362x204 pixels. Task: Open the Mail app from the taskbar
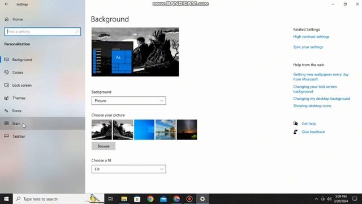(163, 199)
